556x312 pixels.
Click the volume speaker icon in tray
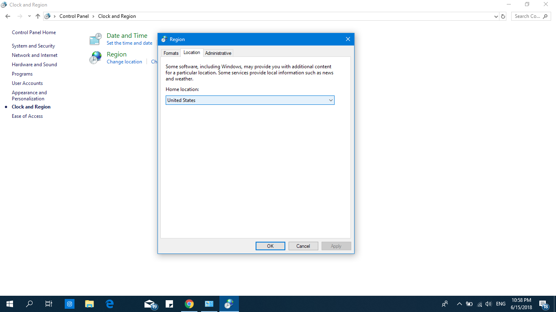[488, 304]
